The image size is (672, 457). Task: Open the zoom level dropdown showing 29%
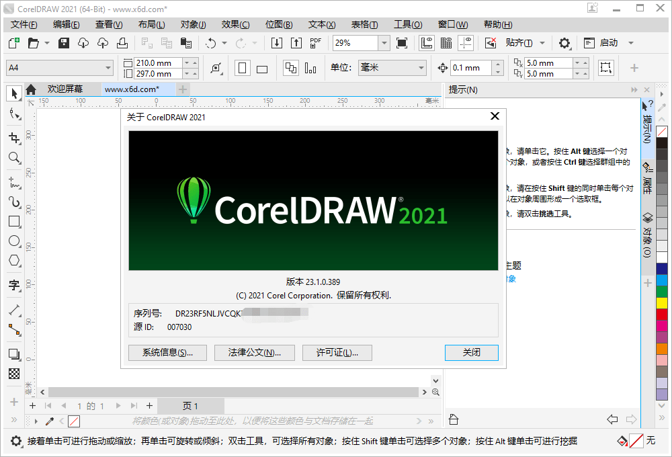pyautogui.click(x=383, y=42)
